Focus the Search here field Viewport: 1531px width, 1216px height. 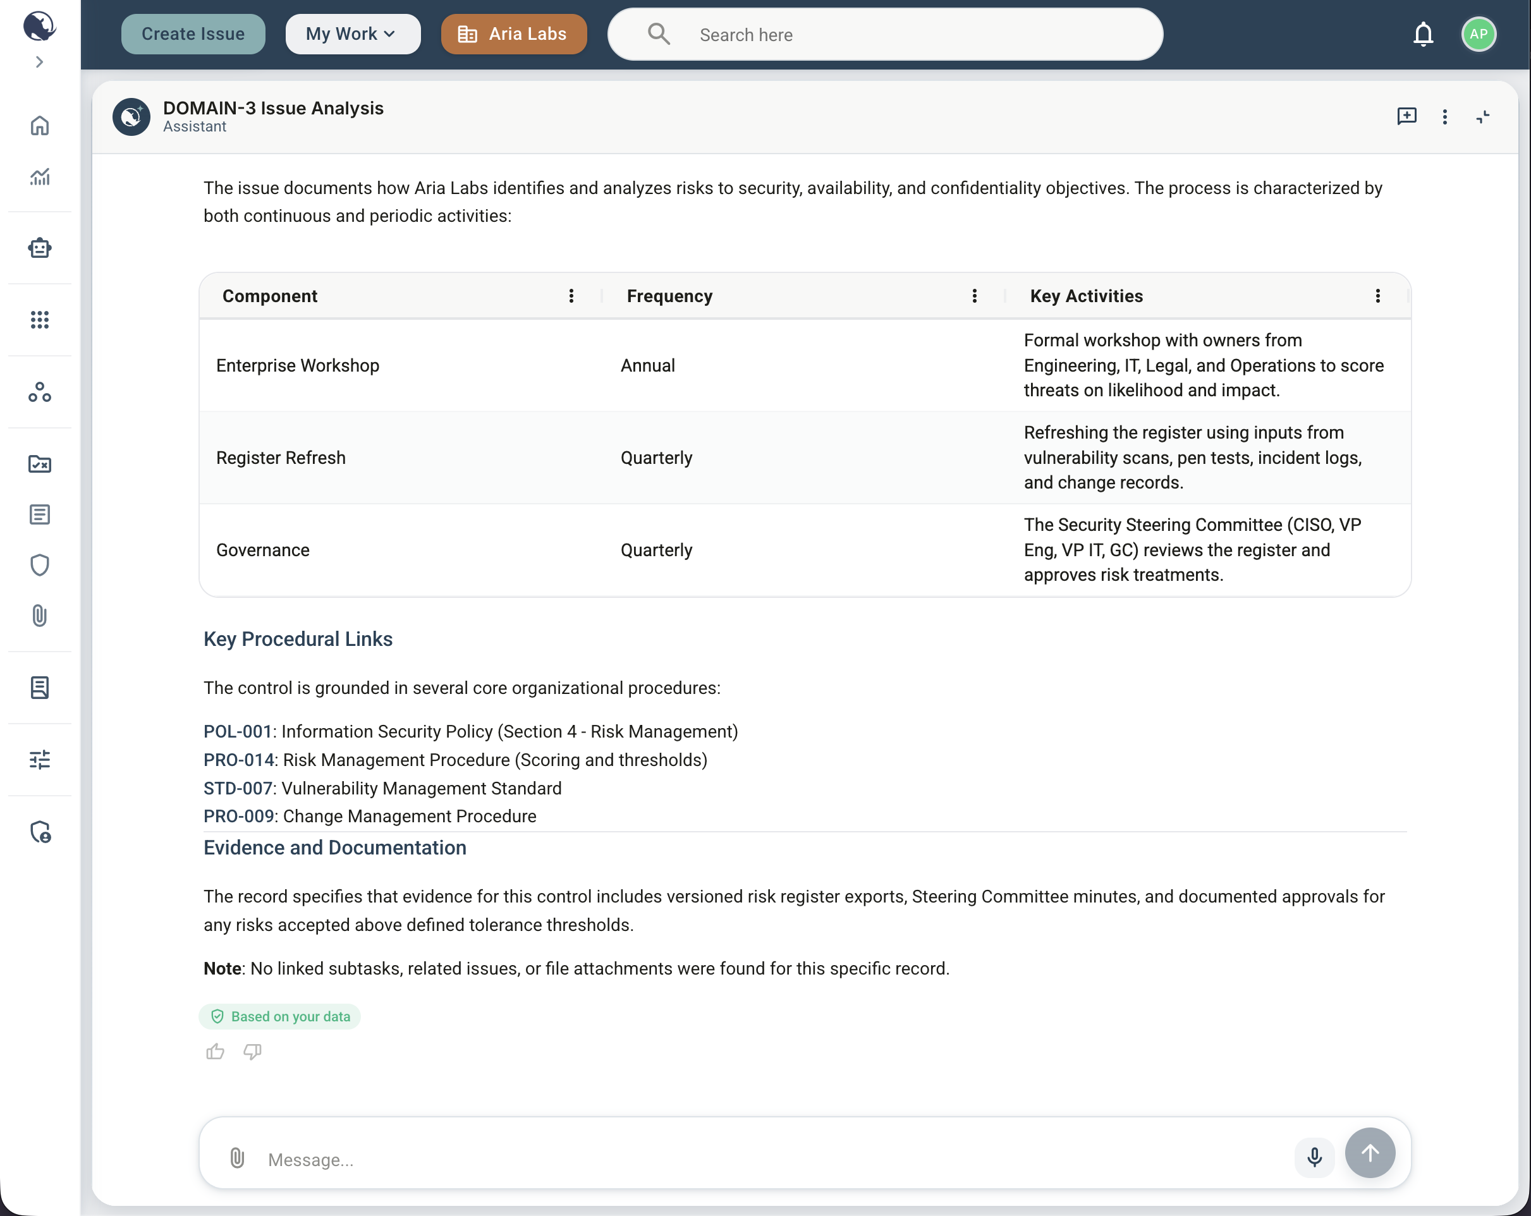tap(886, 34)
